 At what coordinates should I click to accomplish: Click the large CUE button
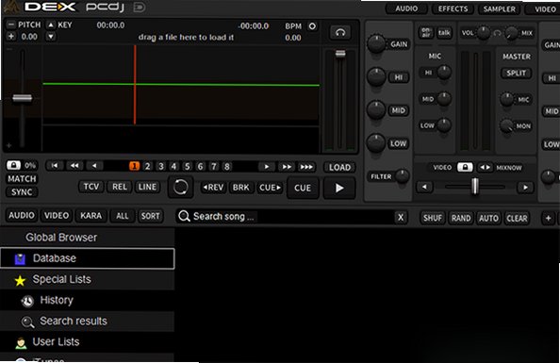click(303, 188)
